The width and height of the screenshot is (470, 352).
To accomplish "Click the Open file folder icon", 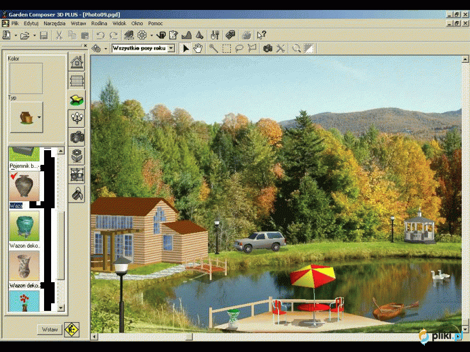I will [x=25, y=36].
